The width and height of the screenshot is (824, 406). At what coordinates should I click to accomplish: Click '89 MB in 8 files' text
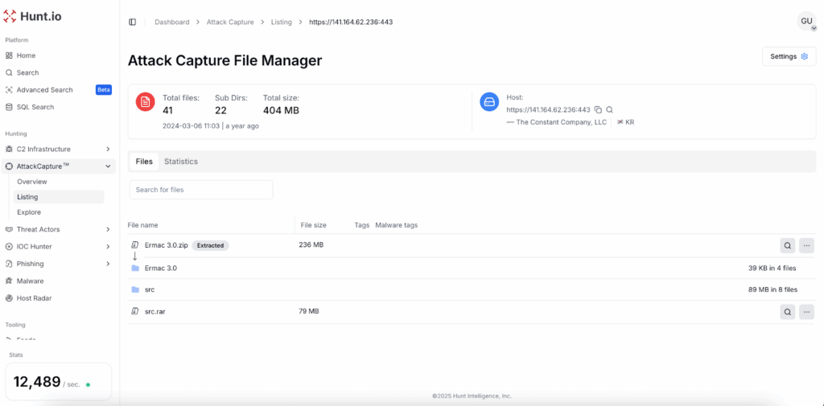[772, 290]
